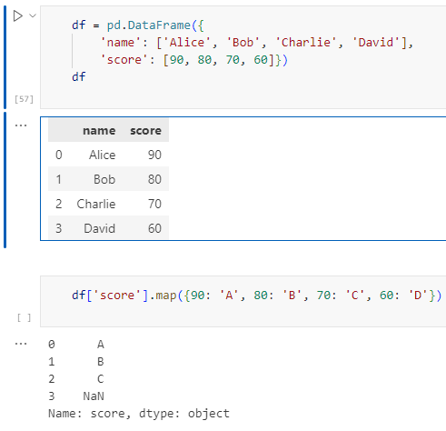The height and width of the screenshot is (431, 446).
Task: Click the 'name' column header
Action: (x=99, y=131)
